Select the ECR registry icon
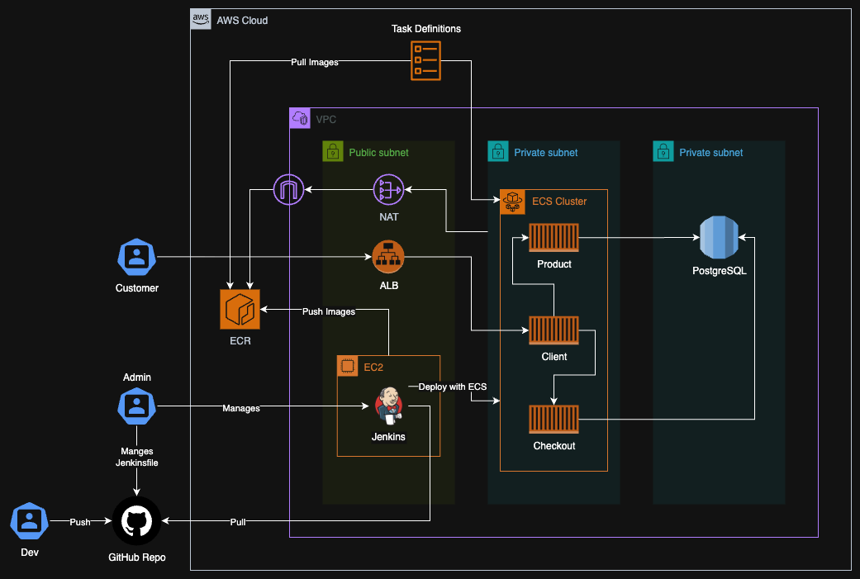Screen dimensions: 860x579 240,309
